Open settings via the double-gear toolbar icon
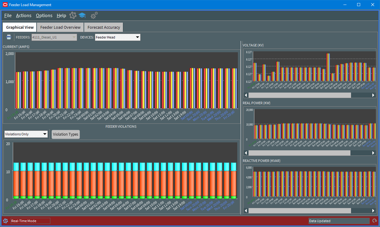The height and width of the screenshot is (227, 380). click(x=94, y=15)
